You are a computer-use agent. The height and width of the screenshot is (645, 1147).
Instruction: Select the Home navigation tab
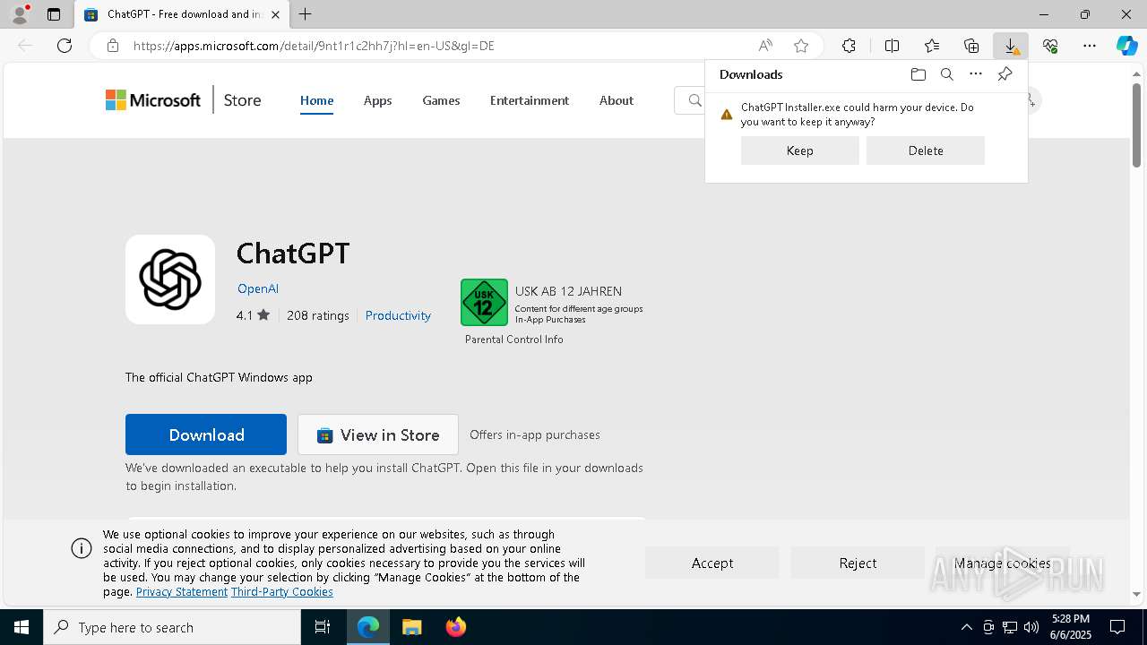coord(316,100)
